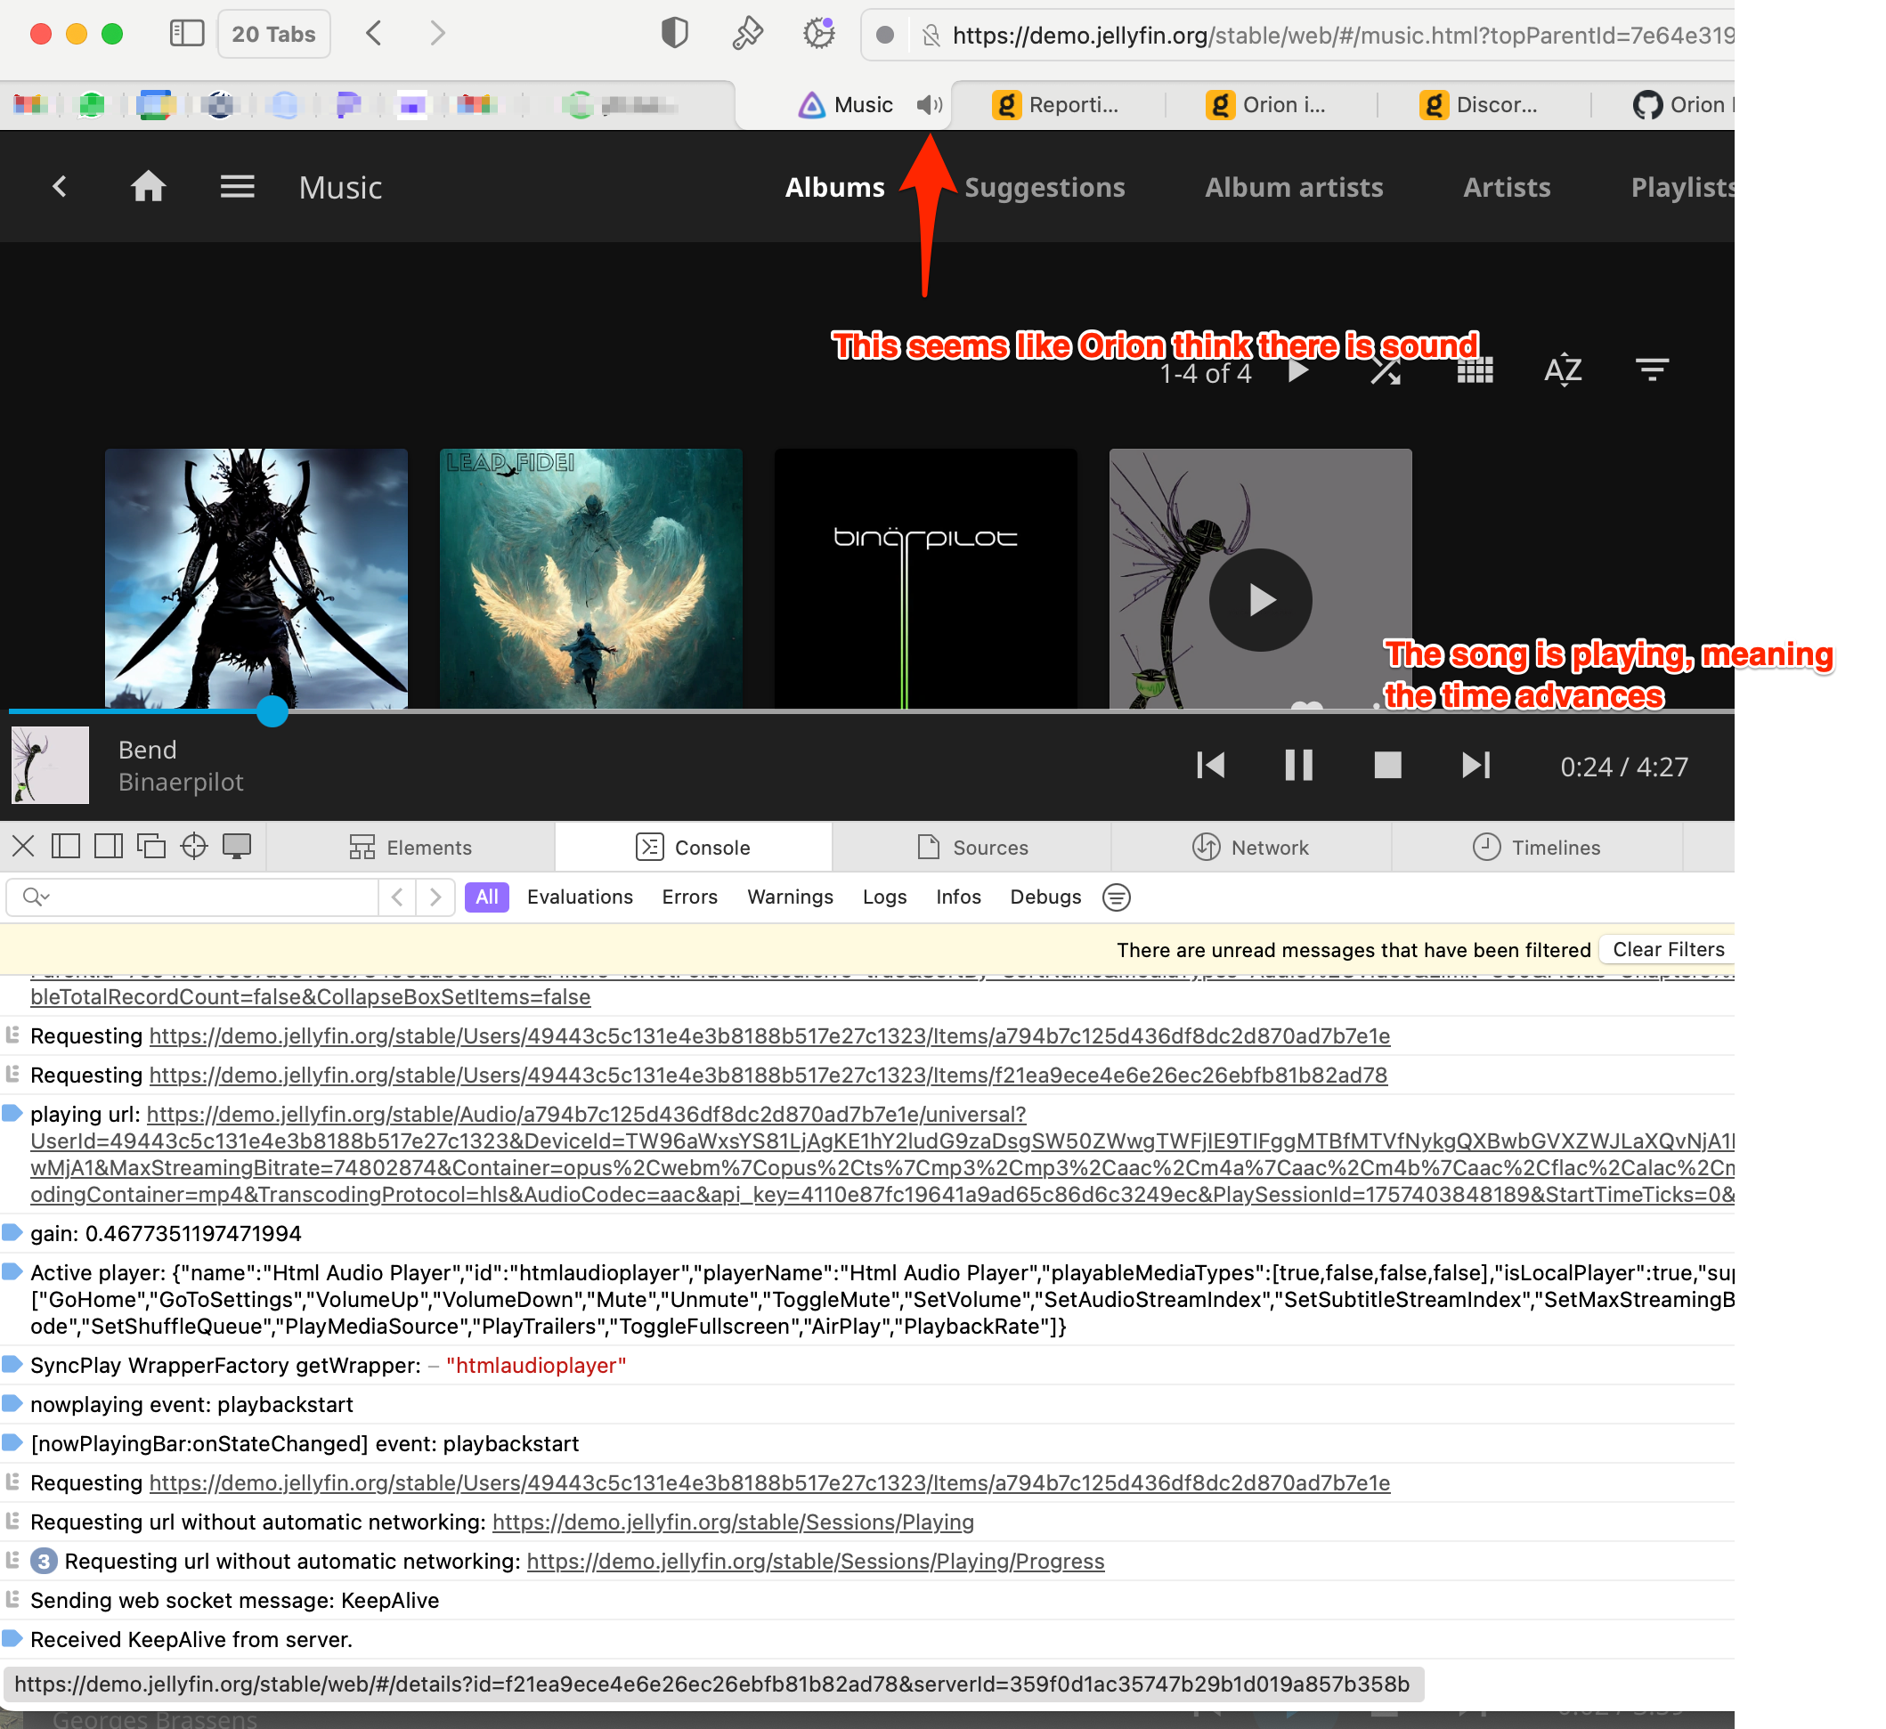Click the Jellyfin home icon
The image size is (1886, 1729).
click(x=148, y=187)
